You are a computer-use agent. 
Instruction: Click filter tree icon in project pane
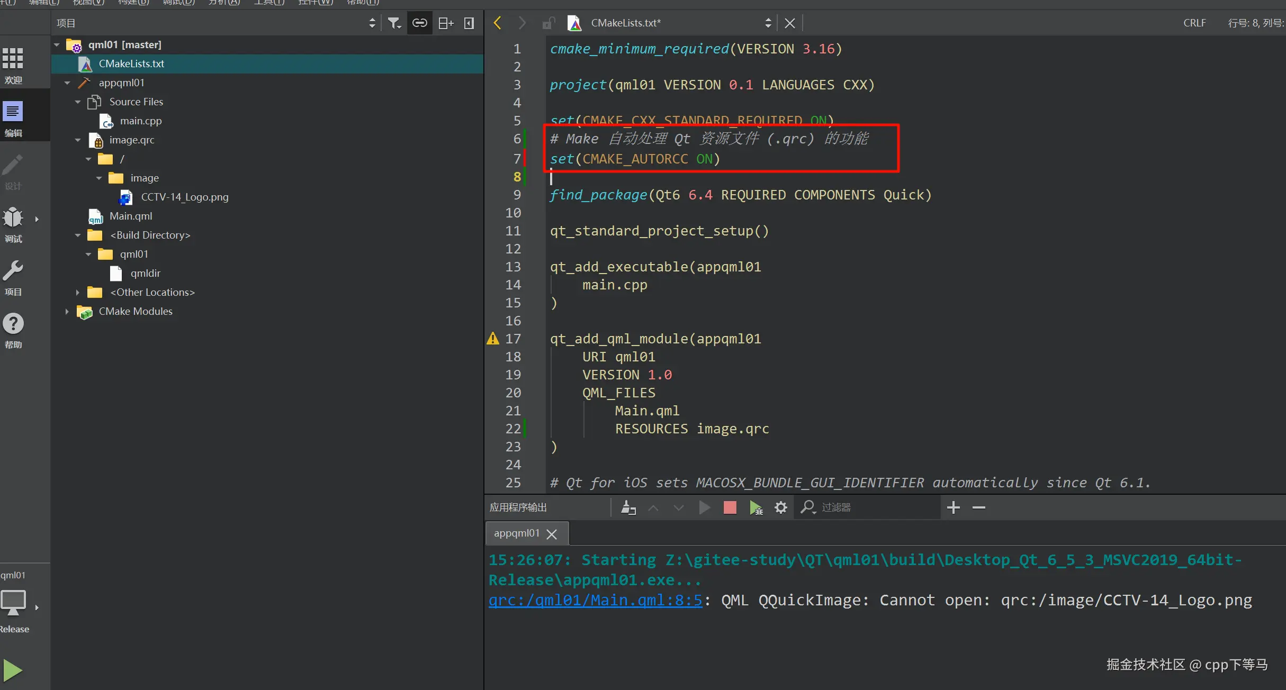tap(394, 23)
